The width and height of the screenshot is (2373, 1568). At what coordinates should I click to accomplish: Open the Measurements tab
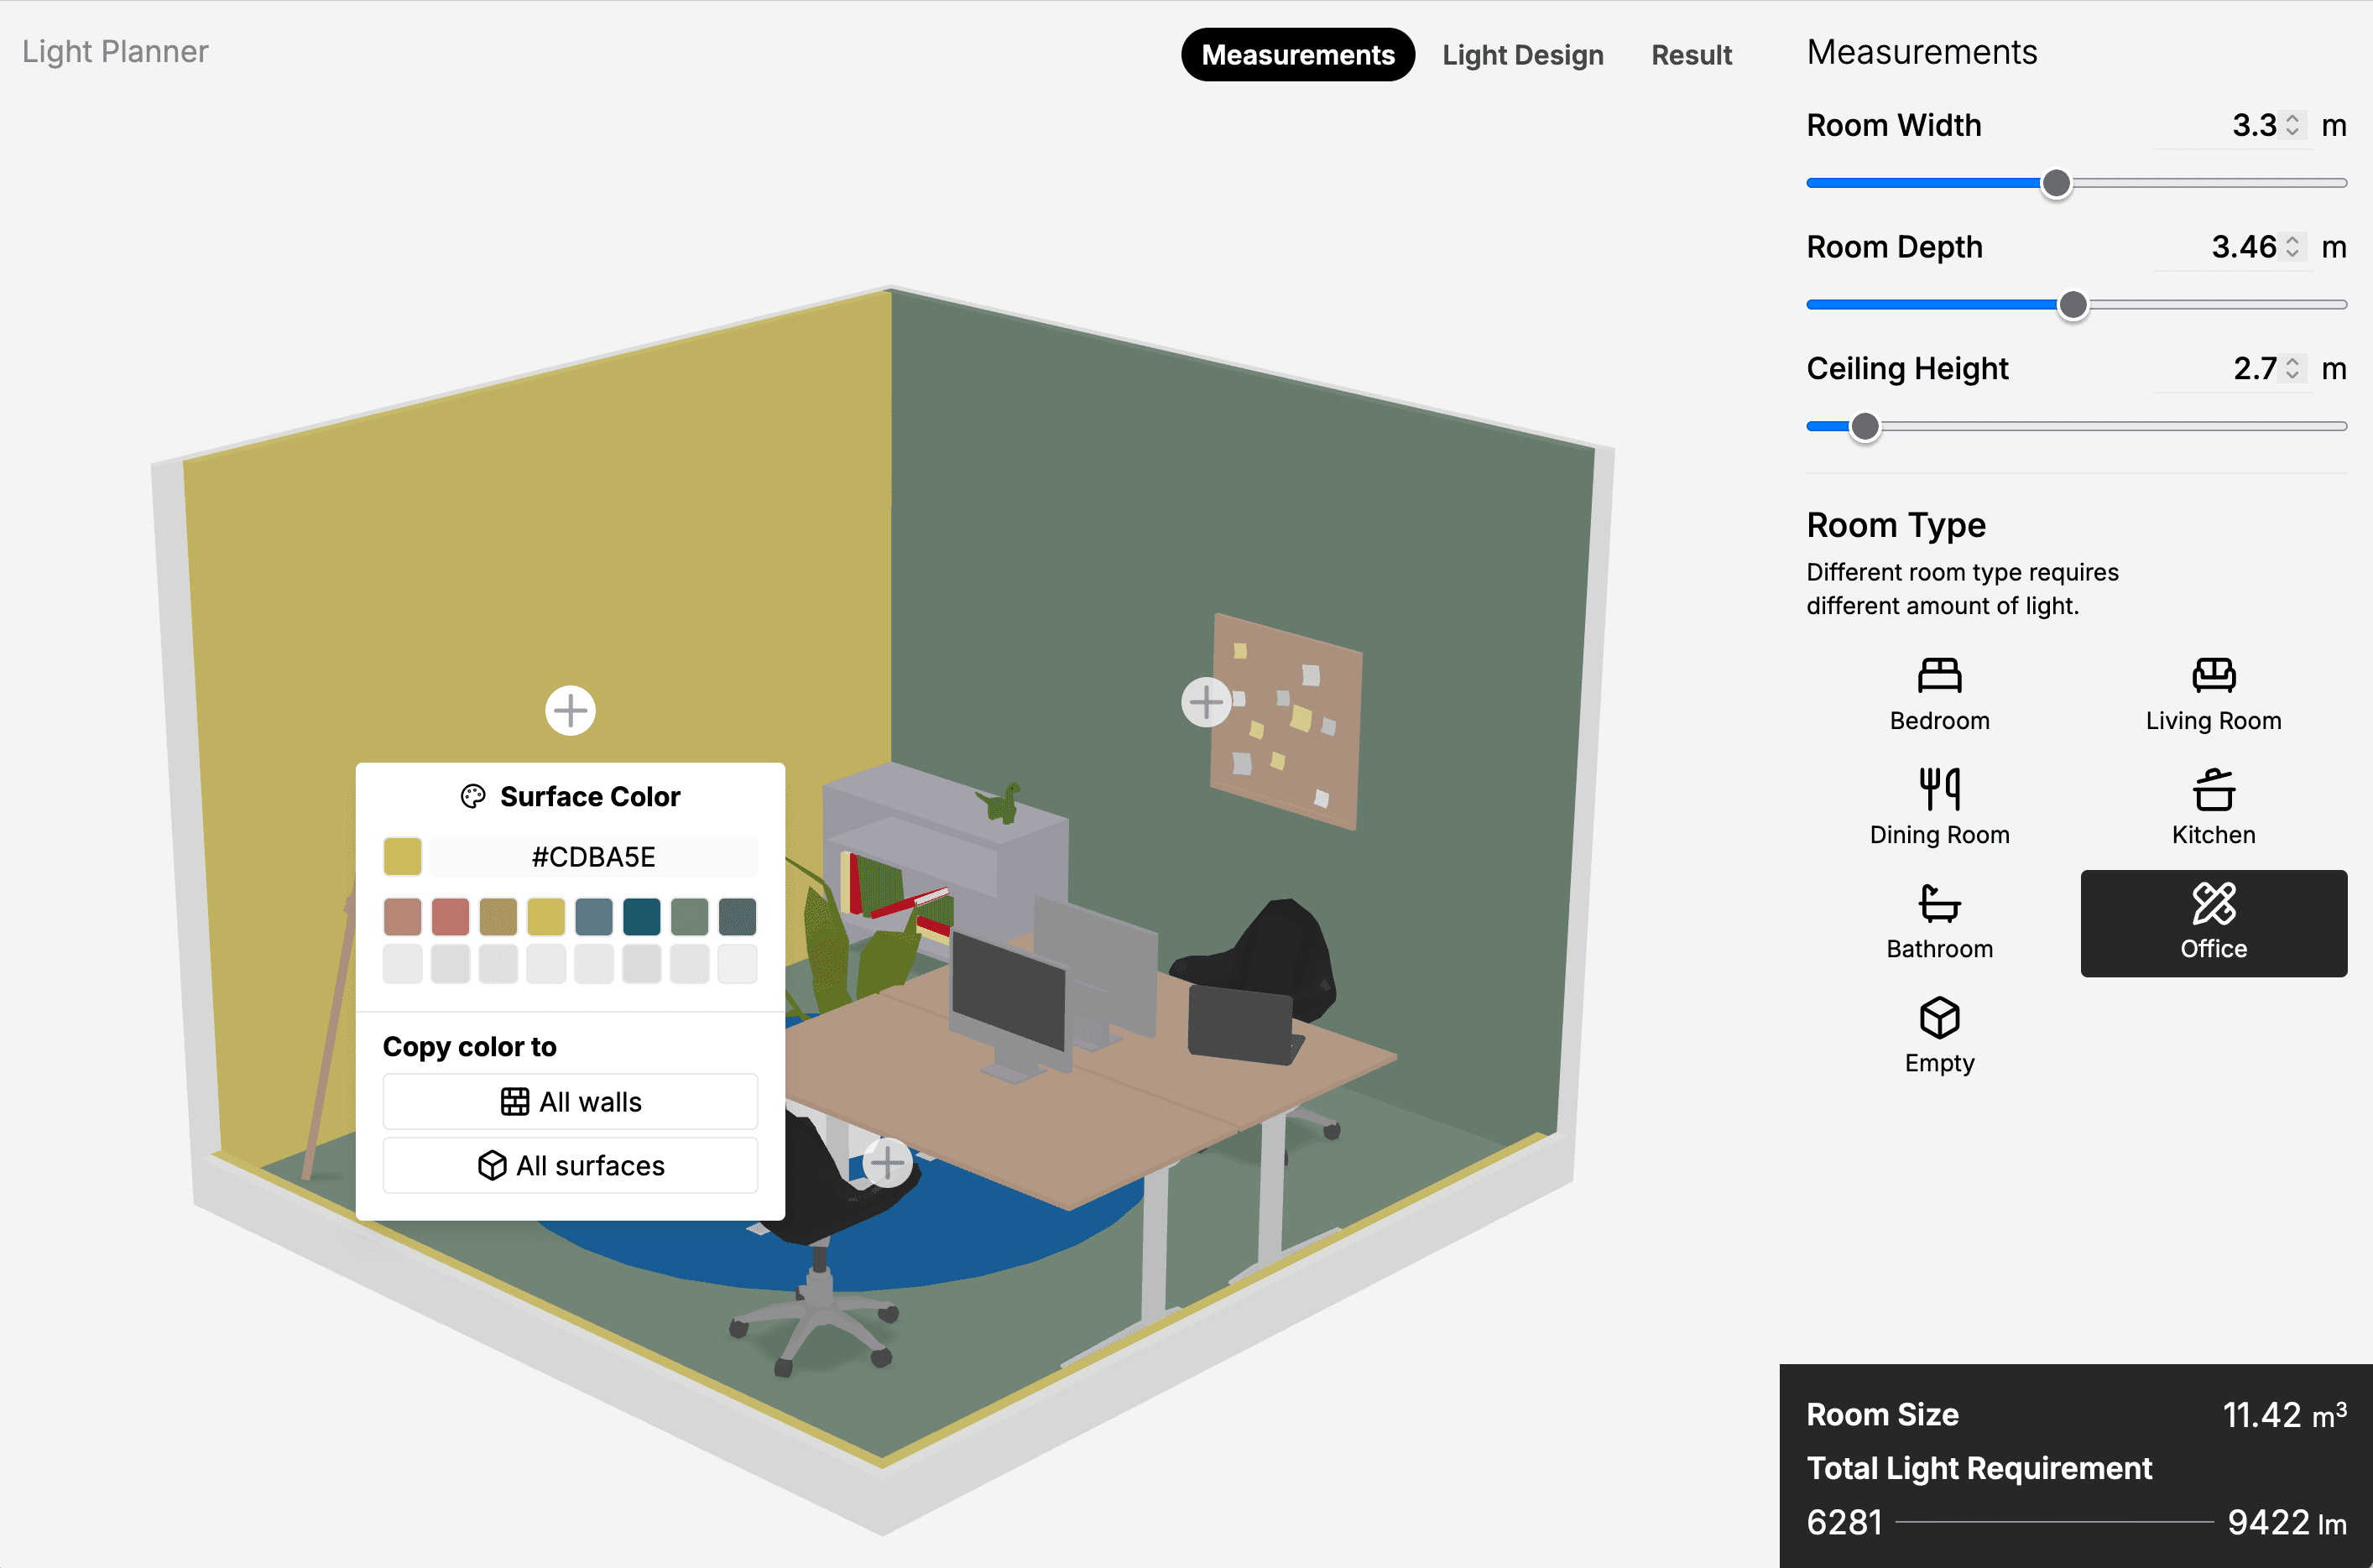[1297, 55]
